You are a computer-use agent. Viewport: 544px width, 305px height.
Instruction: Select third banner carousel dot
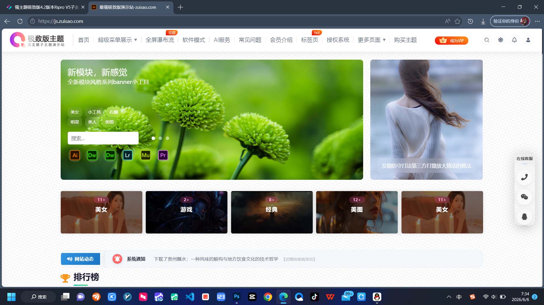click(168, 138)
